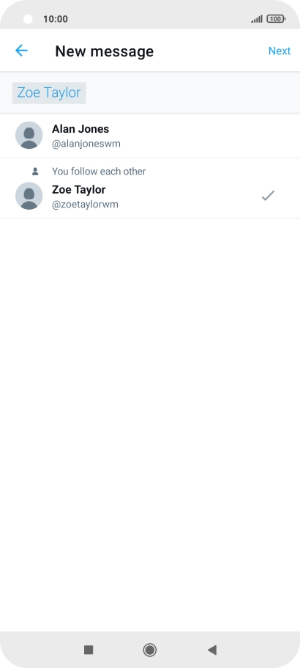Tap the Android recent apps square button
Viewport: 300px width, 668px height.
[89, 650]
